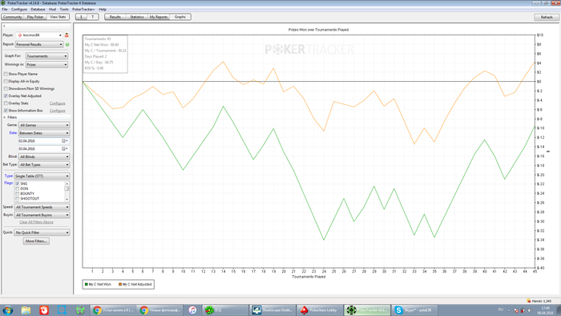The height and width of the screenshot is (316, 561).
Task: Switch to the Statistics tab
Action: 137,17
